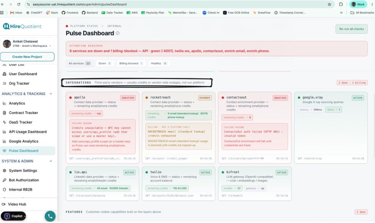Open Org Tracker in the sidebar
375x223 pixels.
tap(19, 83)
